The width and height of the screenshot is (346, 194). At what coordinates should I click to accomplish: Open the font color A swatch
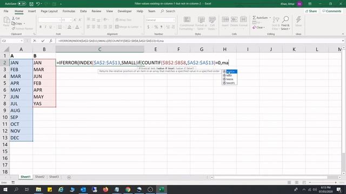coord(77,27)
